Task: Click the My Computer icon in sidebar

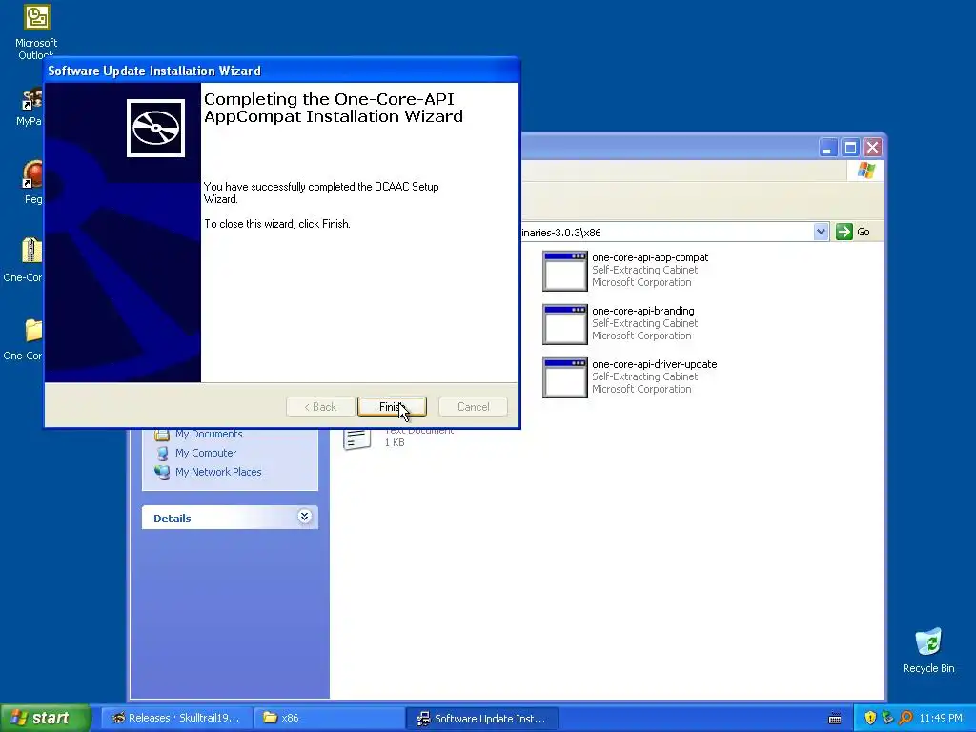Action: [162, 453]
